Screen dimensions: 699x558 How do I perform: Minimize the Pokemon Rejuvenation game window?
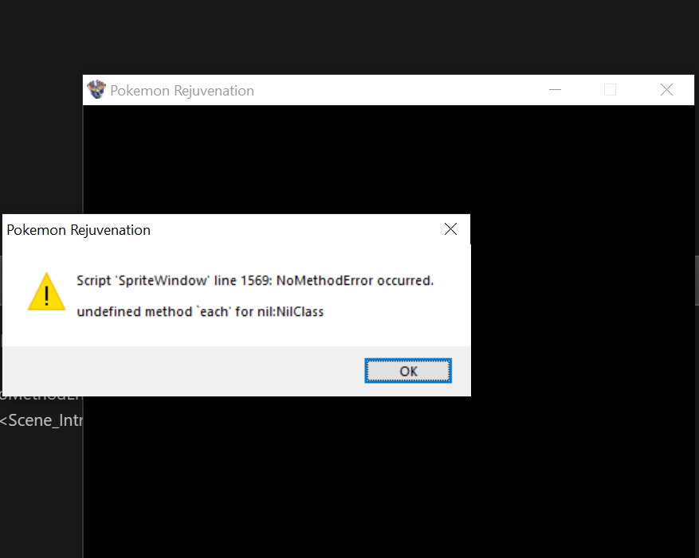tap(555, 90)
